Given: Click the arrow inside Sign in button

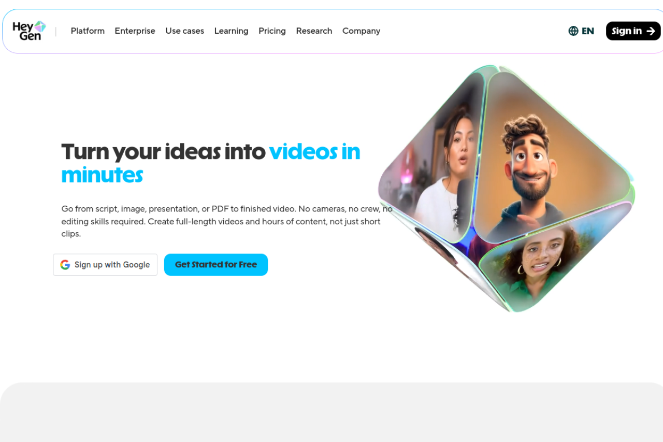Looking at the screenshot, I should click(651, 31).
